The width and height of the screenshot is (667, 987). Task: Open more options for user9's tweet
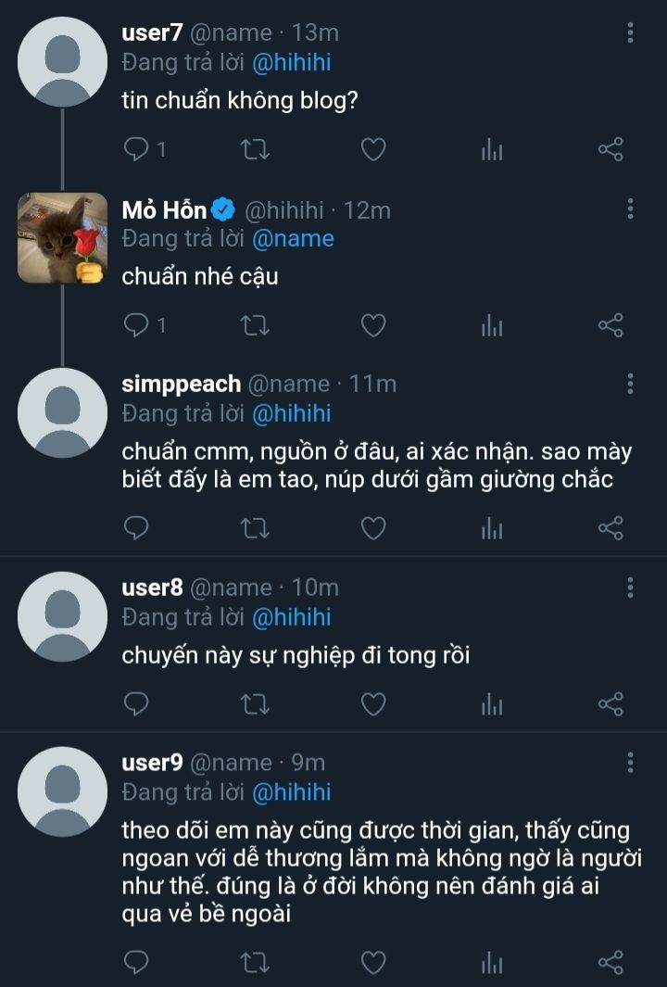630,763
